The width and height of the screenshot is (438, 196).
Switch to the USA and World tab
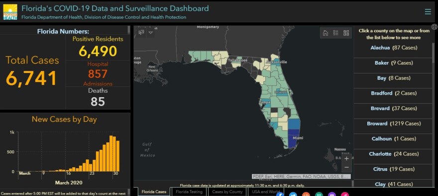(x=266, y=192)
